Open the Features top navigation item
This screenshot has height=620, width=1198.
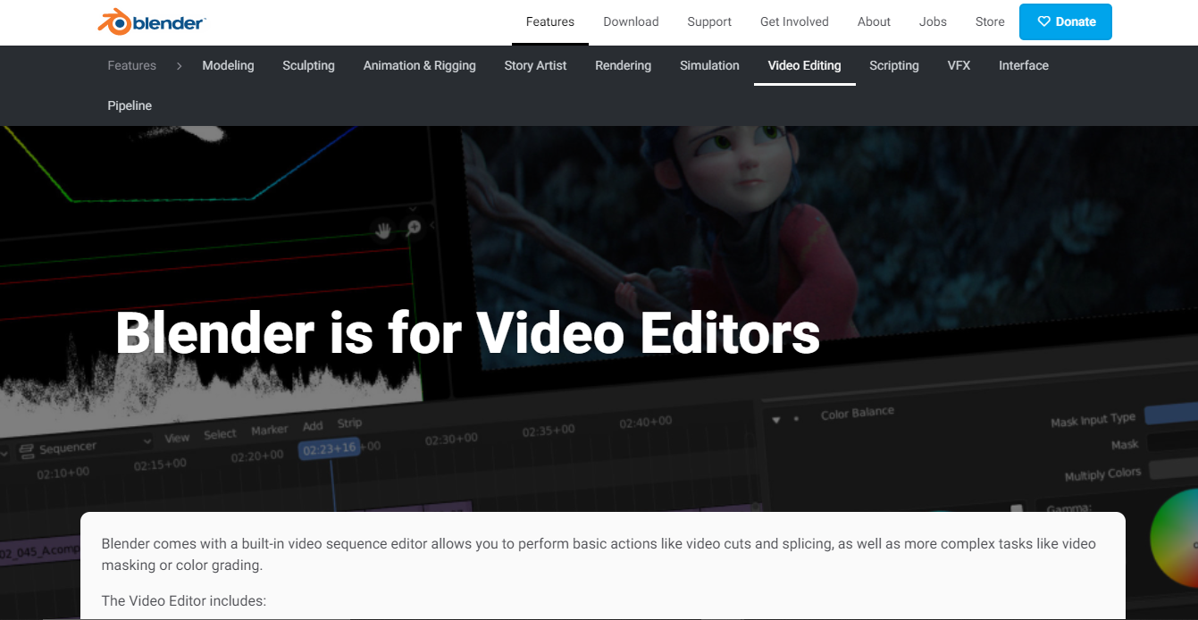(550, 21)
